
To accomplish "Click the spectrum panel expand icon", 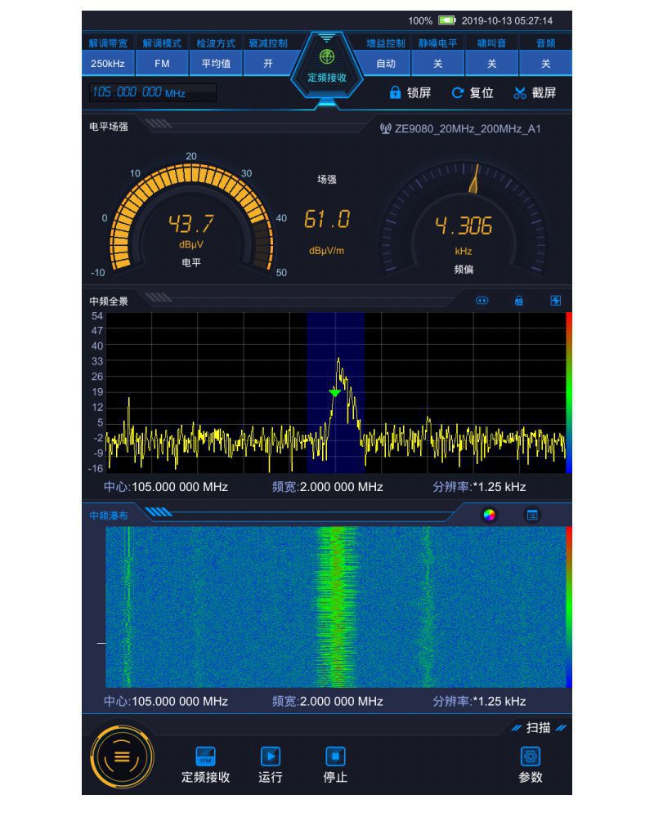I will coord(557,301).
